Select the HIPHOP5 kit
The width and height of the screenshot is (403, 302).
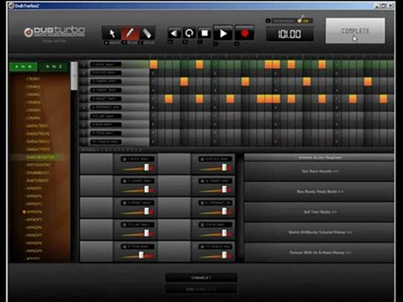coord(34,220)
